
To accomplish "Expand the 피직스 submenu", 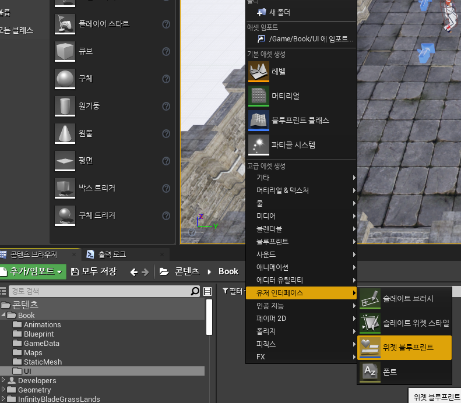I will [301, 344].
